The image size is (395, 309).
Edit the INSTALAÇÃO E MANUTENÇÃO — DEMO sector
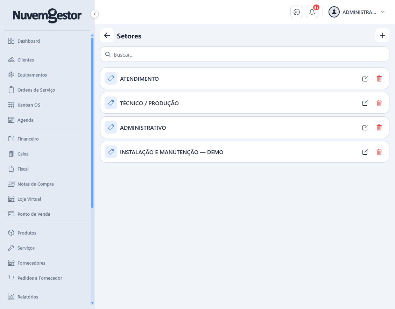coord(365,152)
